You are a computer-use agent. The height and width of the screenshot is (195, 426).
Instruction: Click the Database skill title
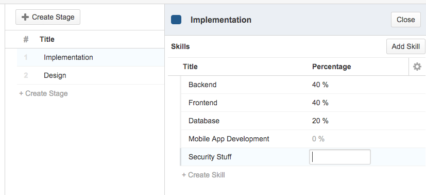coord(204,121)
